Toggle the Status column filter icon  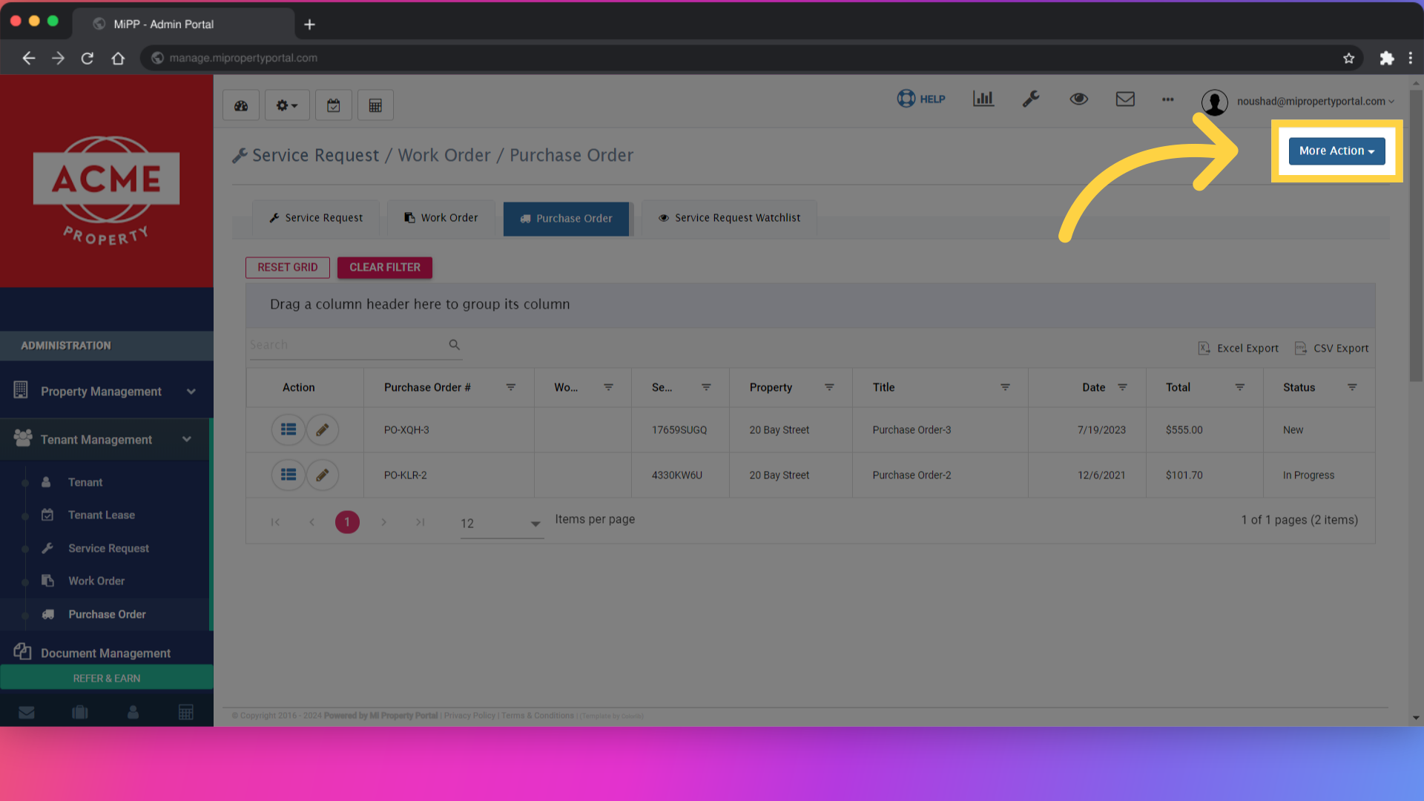[x=1352, y=387]
